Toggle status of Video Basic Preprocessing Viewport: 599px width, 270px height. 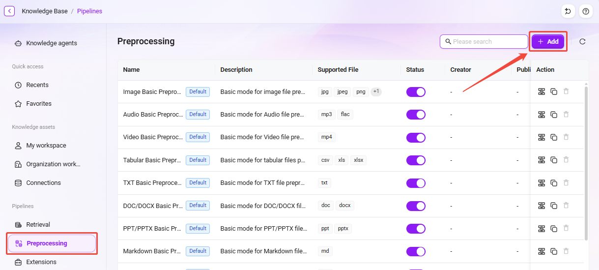[416, 138]
